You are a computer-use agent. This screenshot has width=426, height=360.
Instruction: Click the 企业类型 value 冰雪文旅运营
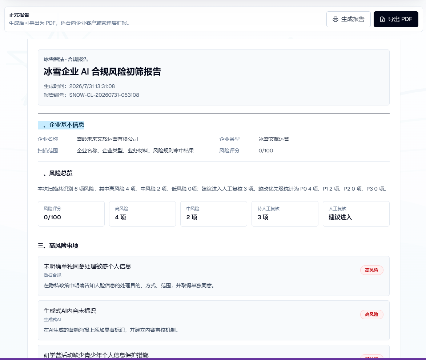click(x=274, y=139)
